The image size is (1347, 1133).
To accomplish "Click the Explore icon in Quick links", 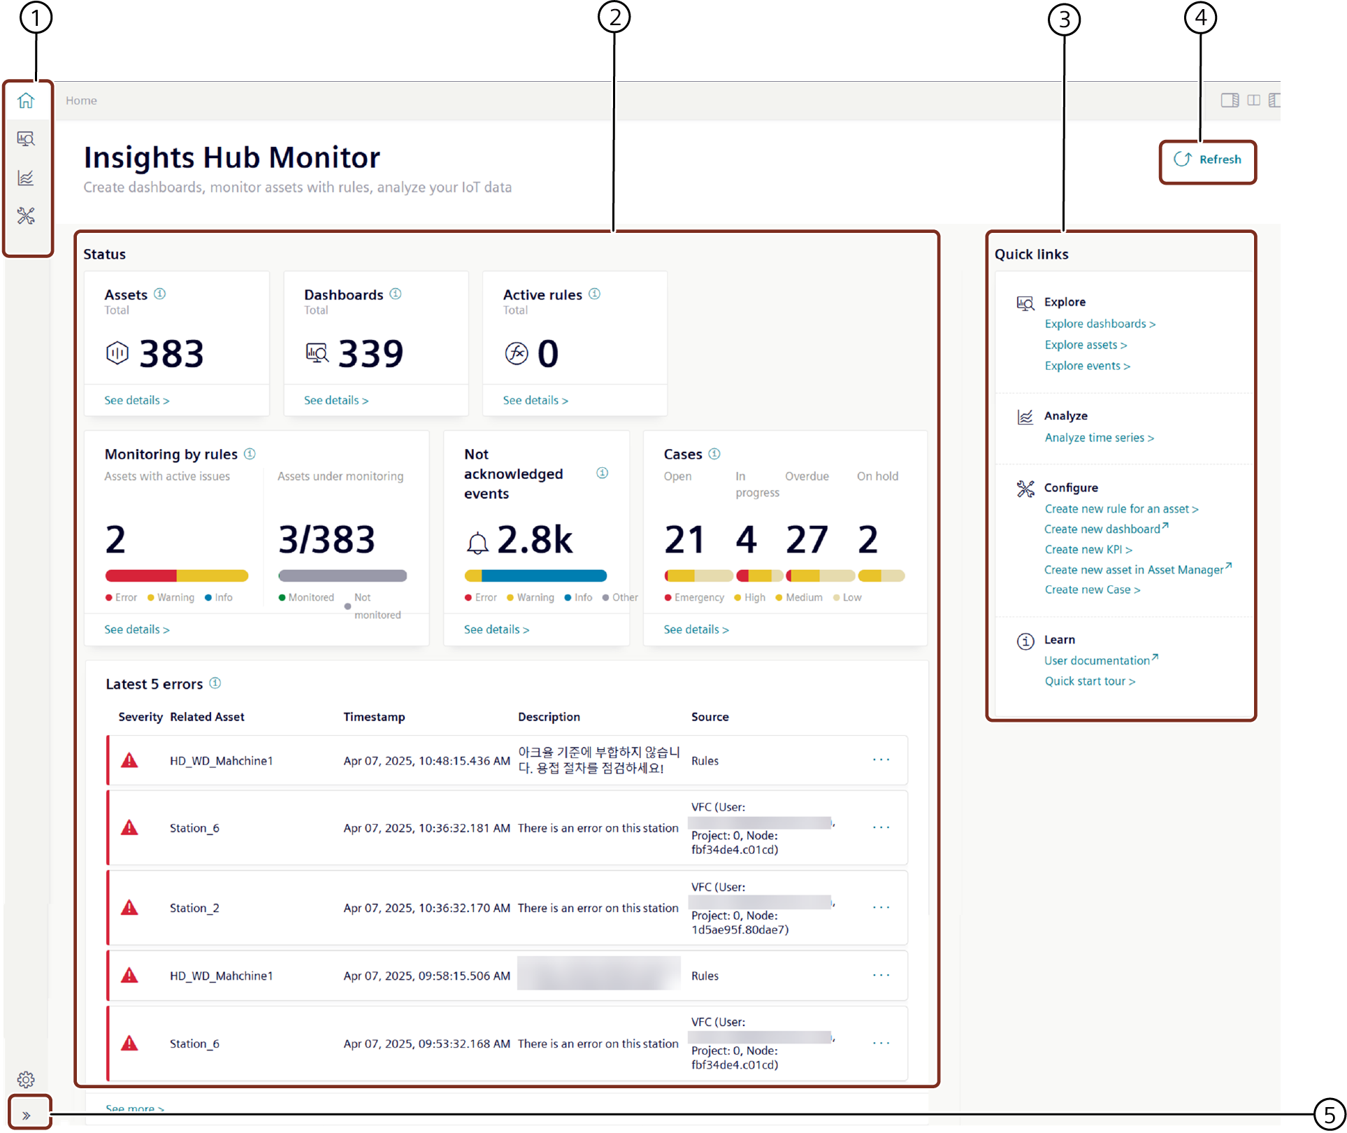I will tap(1025, 304).
